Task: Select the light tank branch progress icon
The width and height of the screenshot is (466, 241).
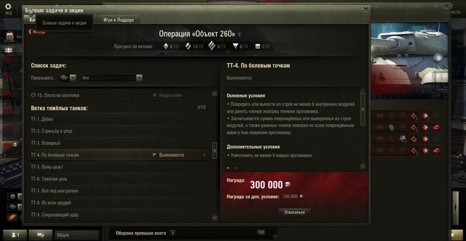Action: click(166, 46)
